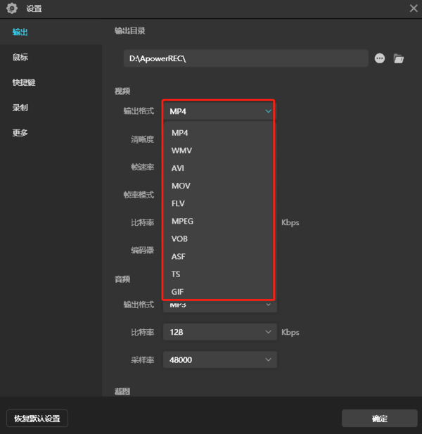
Task: Select the VOB format entry
Action: (179, 238)
